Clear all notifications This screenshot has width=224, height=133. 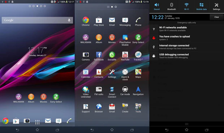click(216, 17)
